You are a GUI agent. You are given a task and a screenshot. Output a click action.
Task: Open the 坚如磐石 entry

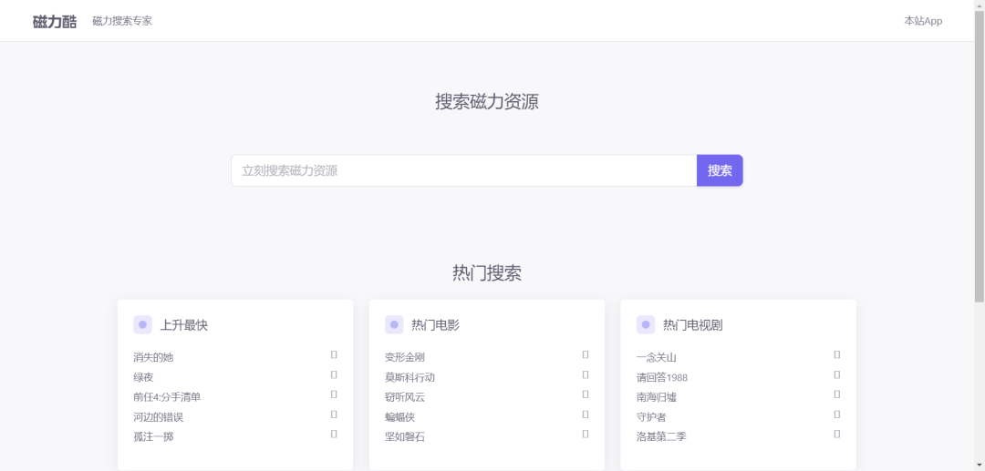(x=405, y=437)
